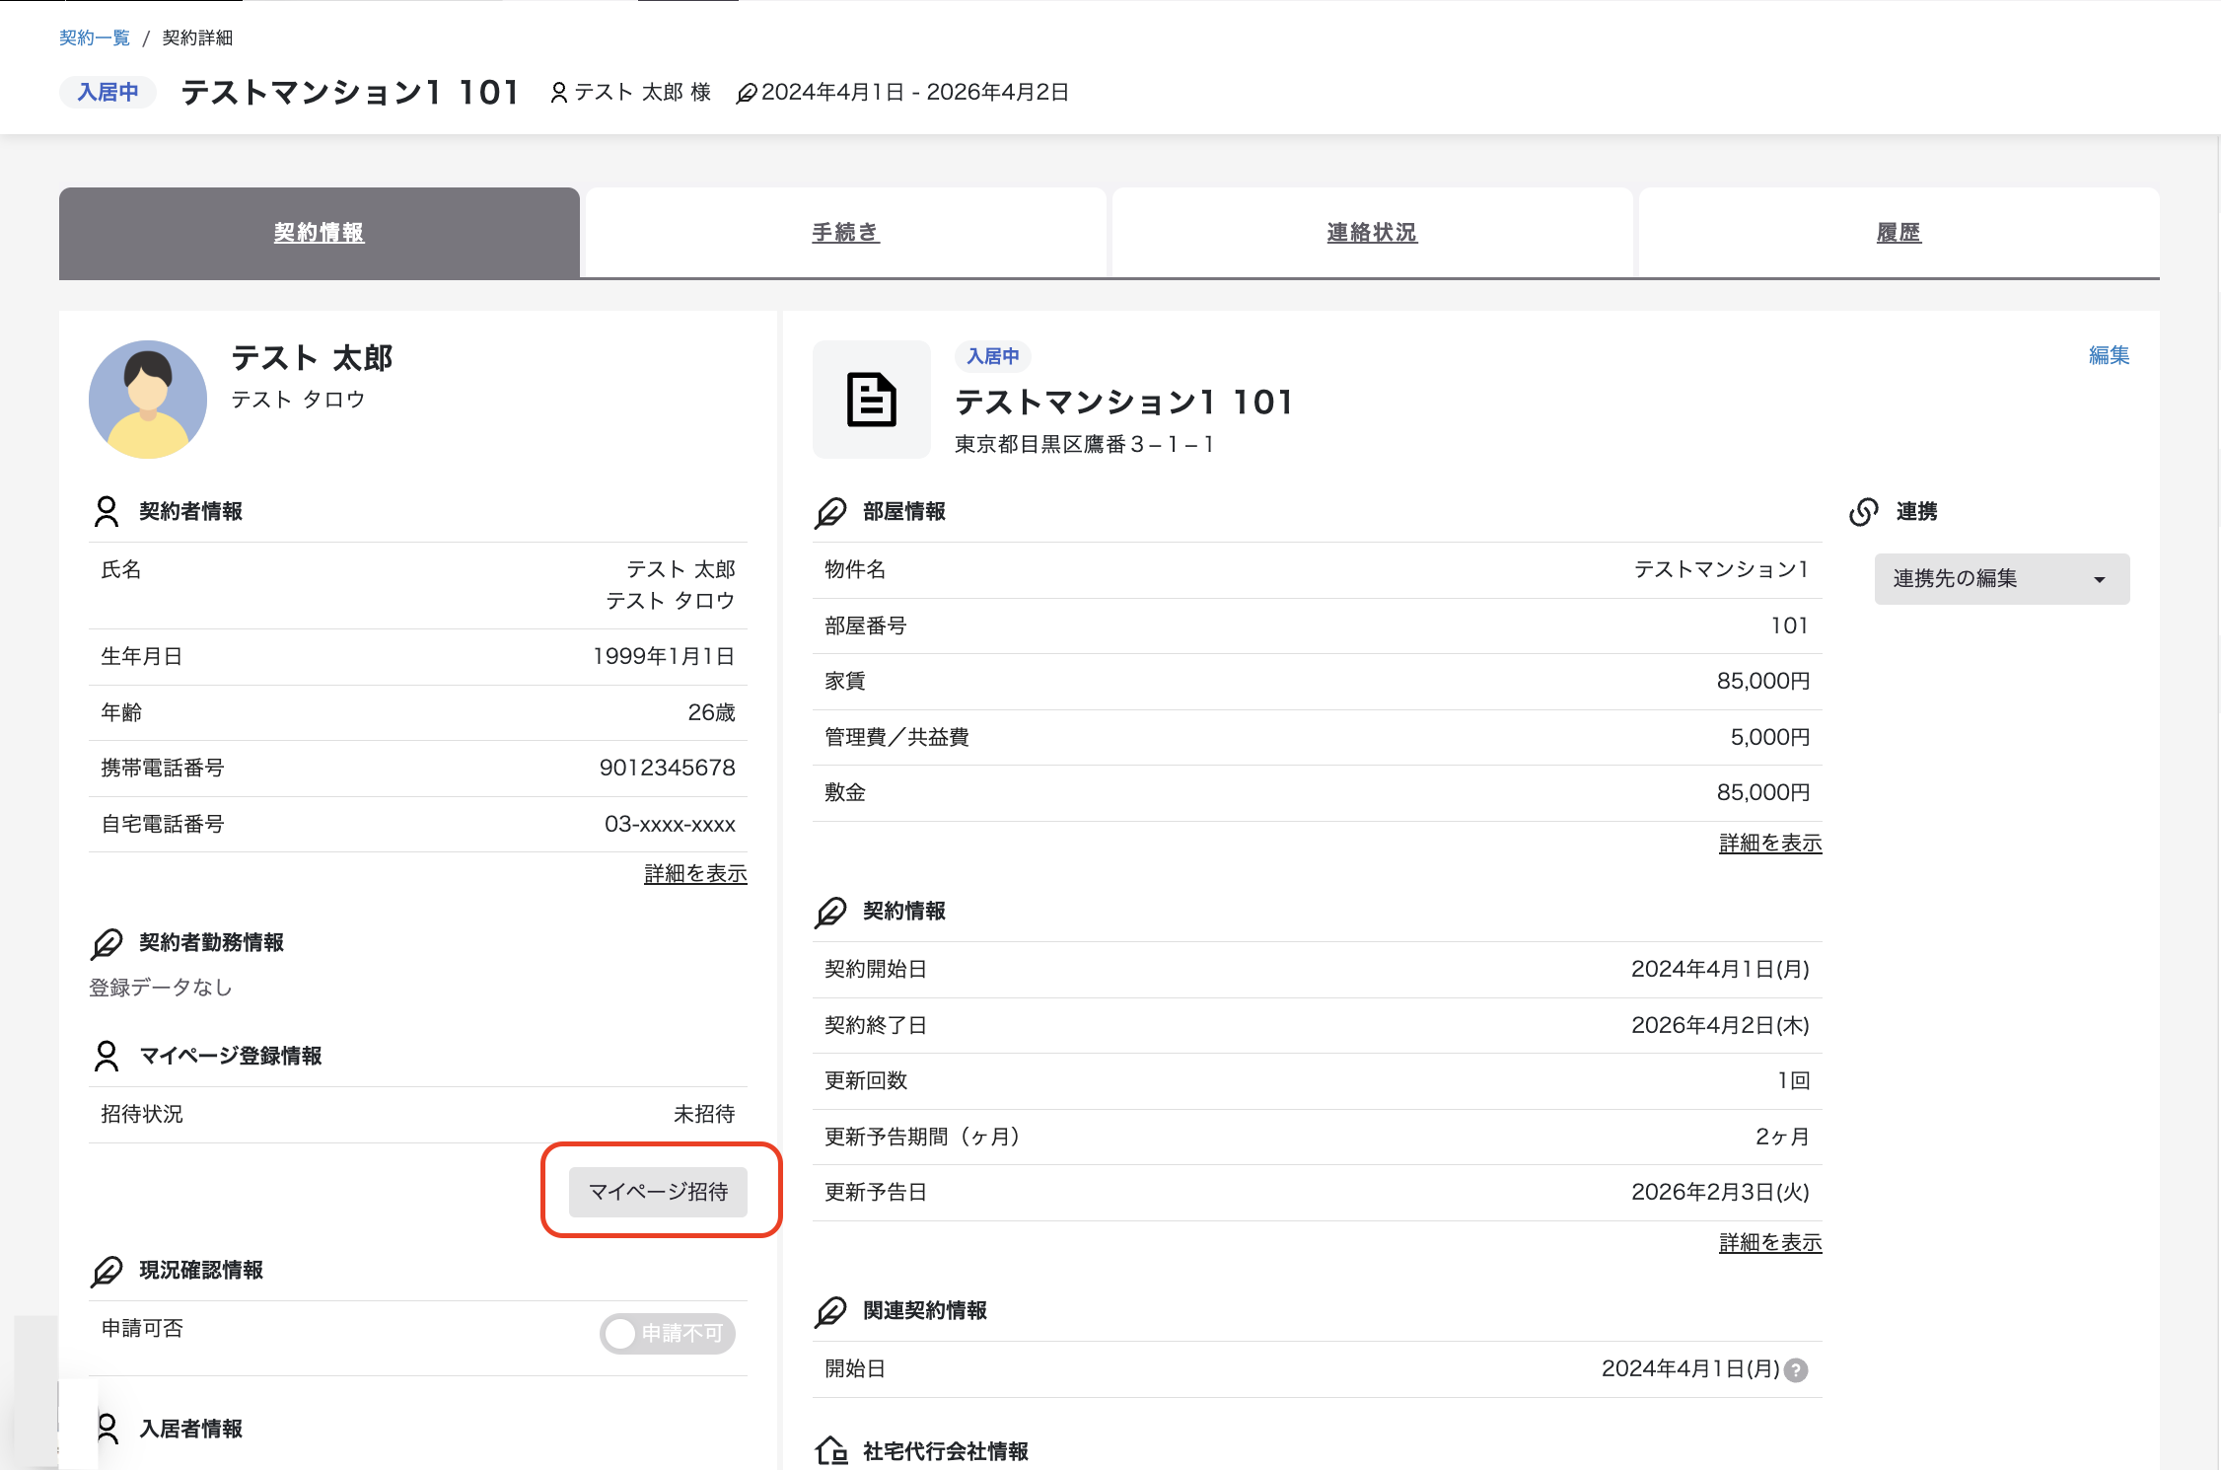The image size is (2221, 1470).
Task: Click the 契約者情報 person icon
Action: coord(107,511)
